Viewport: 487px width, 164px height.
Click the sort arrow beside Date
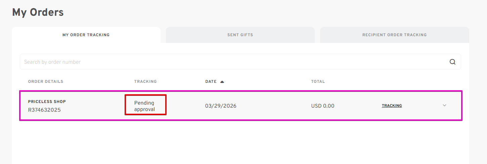coord(222,81)
